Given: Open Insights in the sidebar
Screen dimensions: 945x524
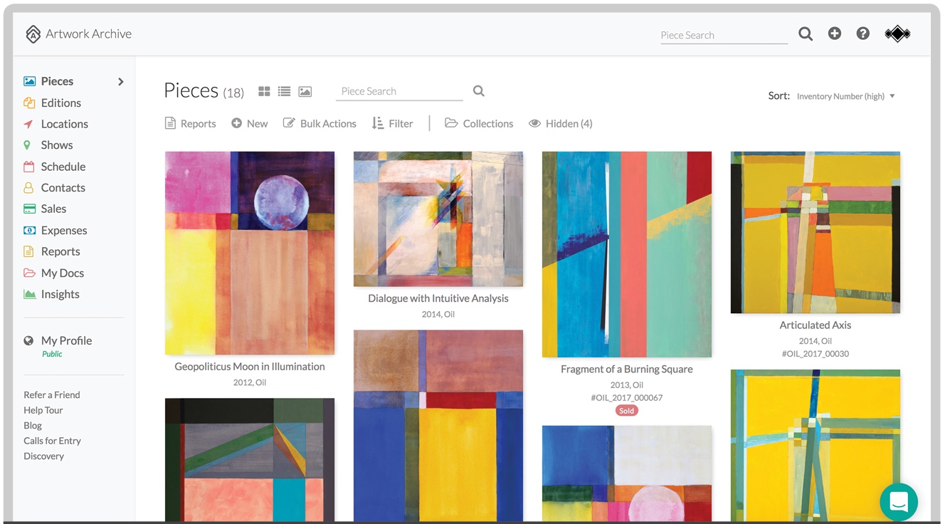Looking at the screenshot, I should [60, 294].
